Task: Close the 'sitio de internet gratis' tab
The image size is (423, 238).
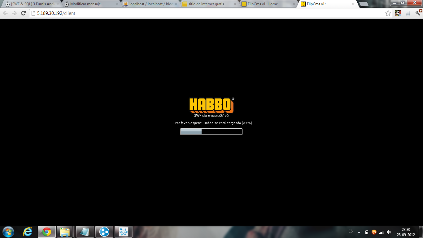Action: 235,4
